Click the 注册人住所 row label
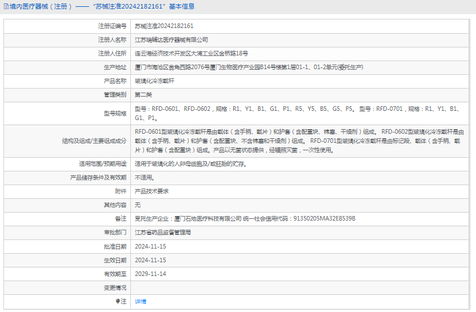 click(112, 53)
